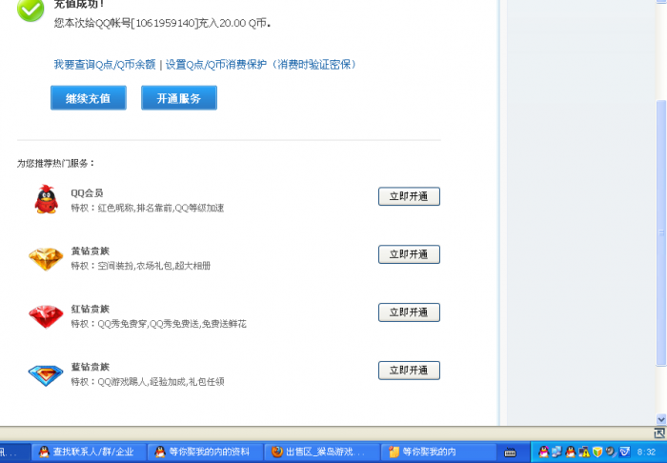Click 继续充值 button
667x463 pixels.
(x=89, y=98)
